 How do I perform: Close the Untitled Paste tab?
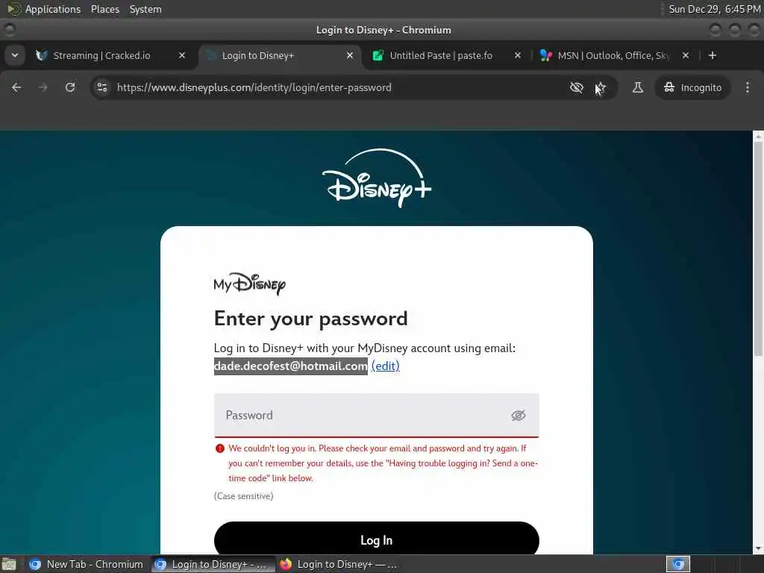tap(518, 55)
